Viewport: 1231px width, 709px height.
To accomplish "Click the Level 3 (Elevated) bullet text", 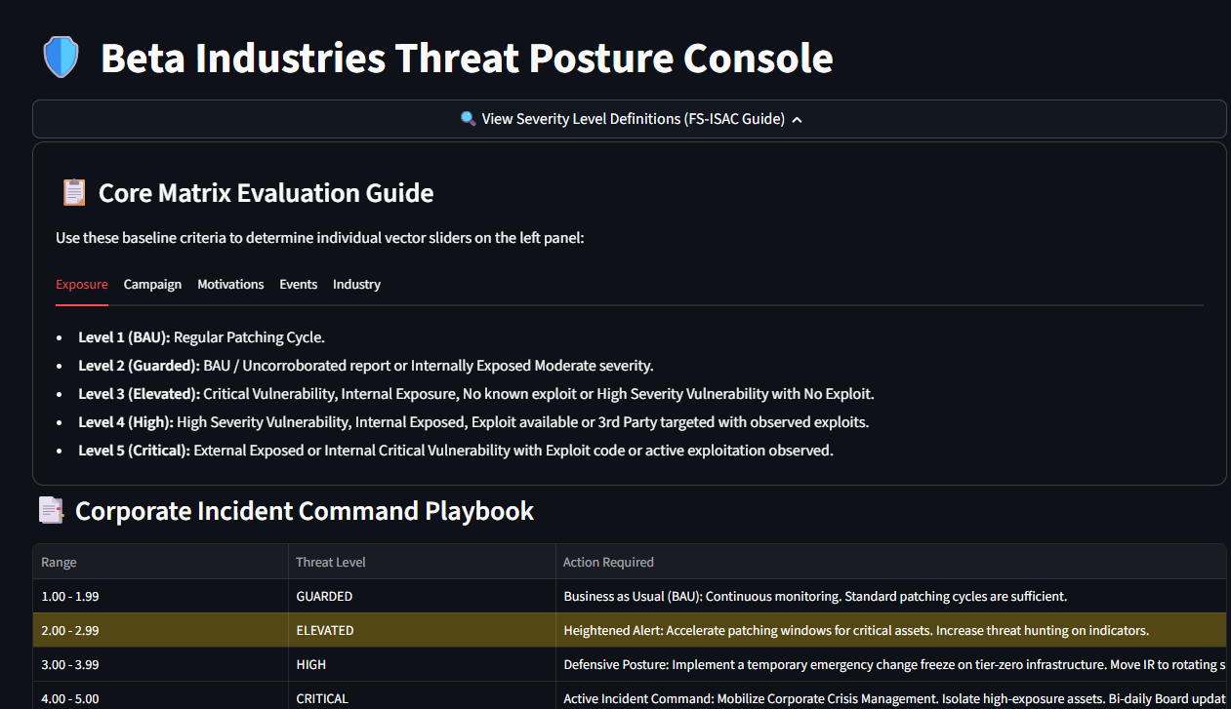I will [476, 394].
